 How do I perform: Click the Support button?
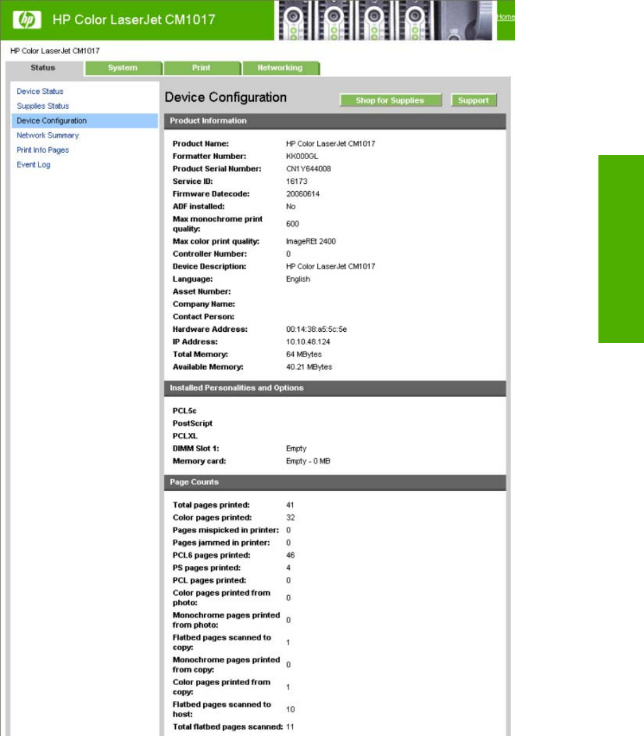[x=473, y=100]
